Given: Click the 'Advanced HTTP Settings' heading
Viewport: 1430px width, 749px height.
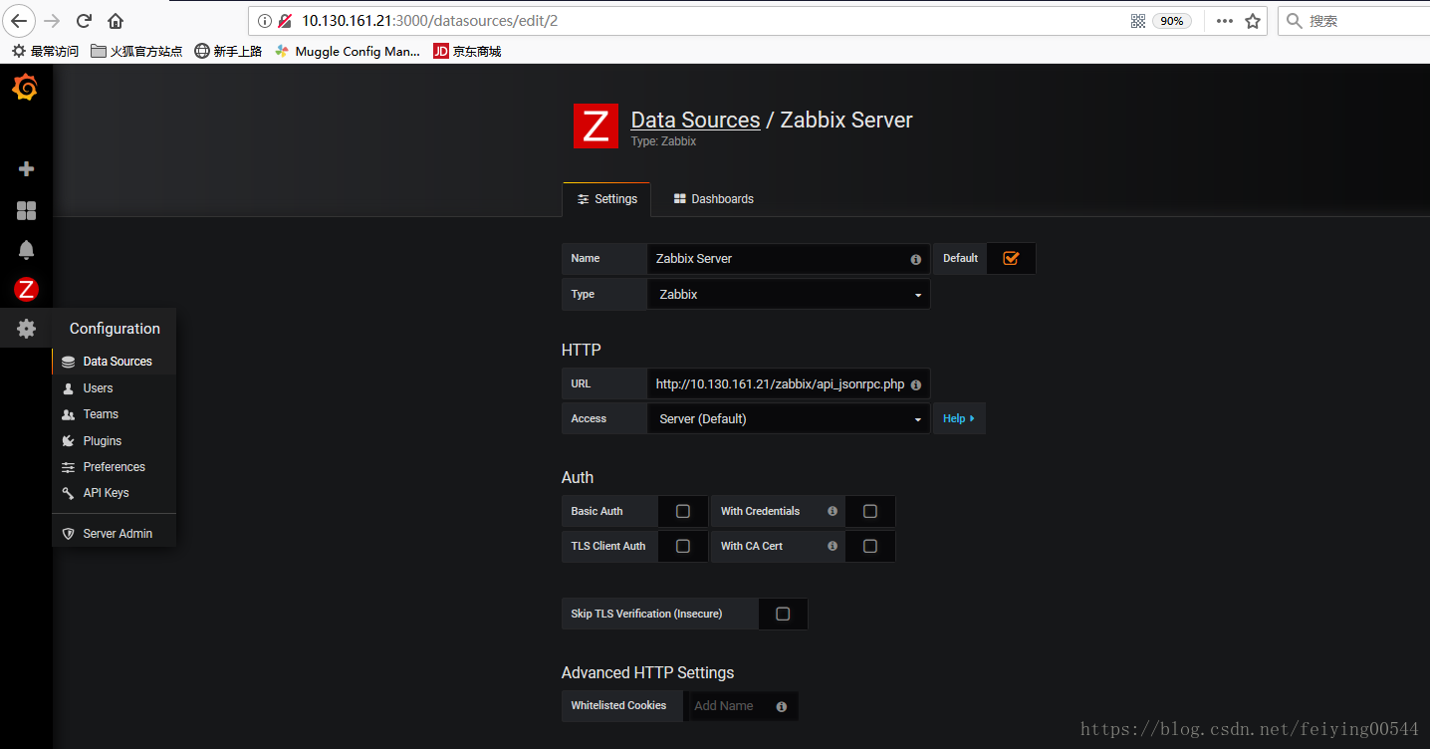Looking at the screenshot, I should click(x=647, y=673).
